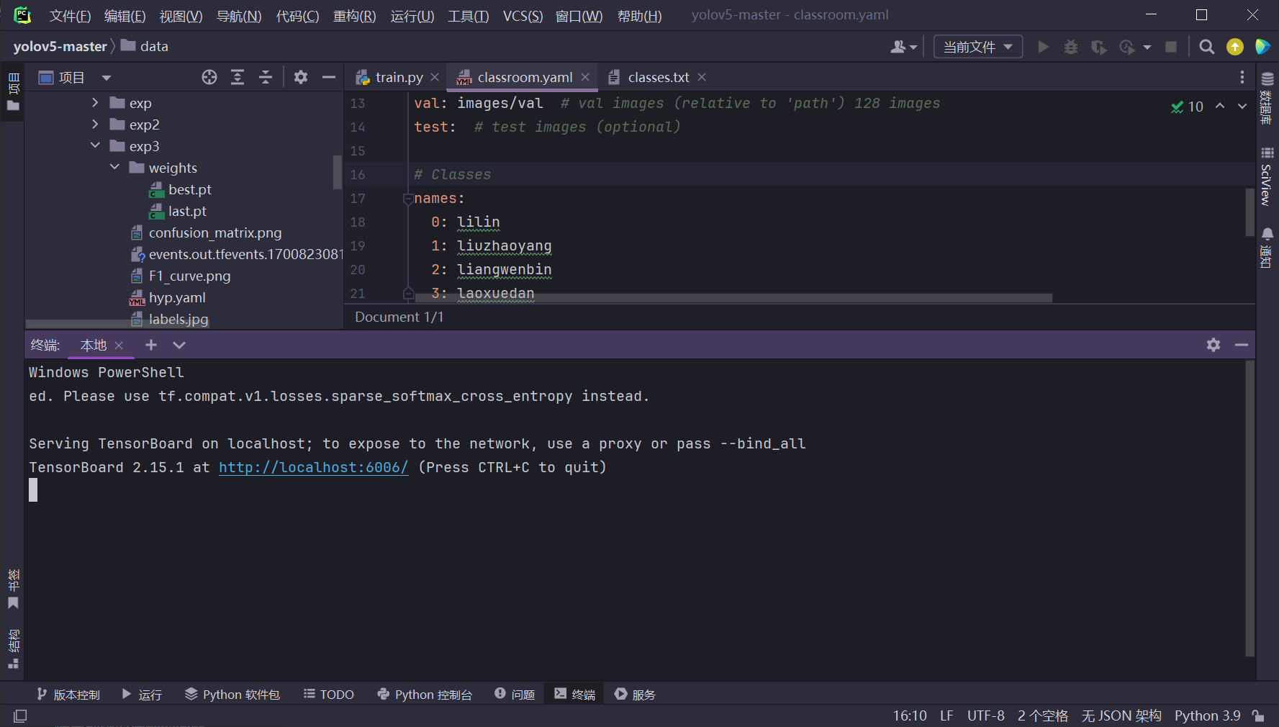Open the Notifications side panel
This screenshot has width=1279, height=727.
[x=1267, y=248]
